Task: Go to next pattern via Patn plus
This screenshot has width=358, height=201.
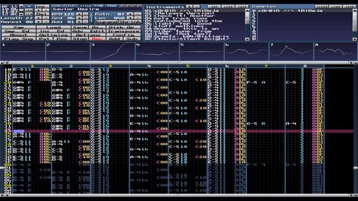Action: coord(130,14)
